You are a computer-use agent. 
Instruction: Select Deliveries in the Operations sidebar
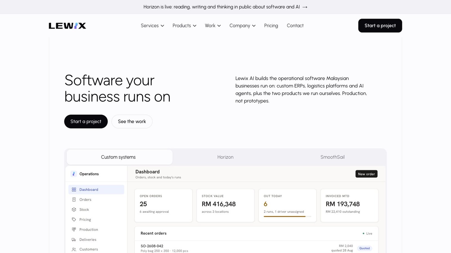point(96,240)
